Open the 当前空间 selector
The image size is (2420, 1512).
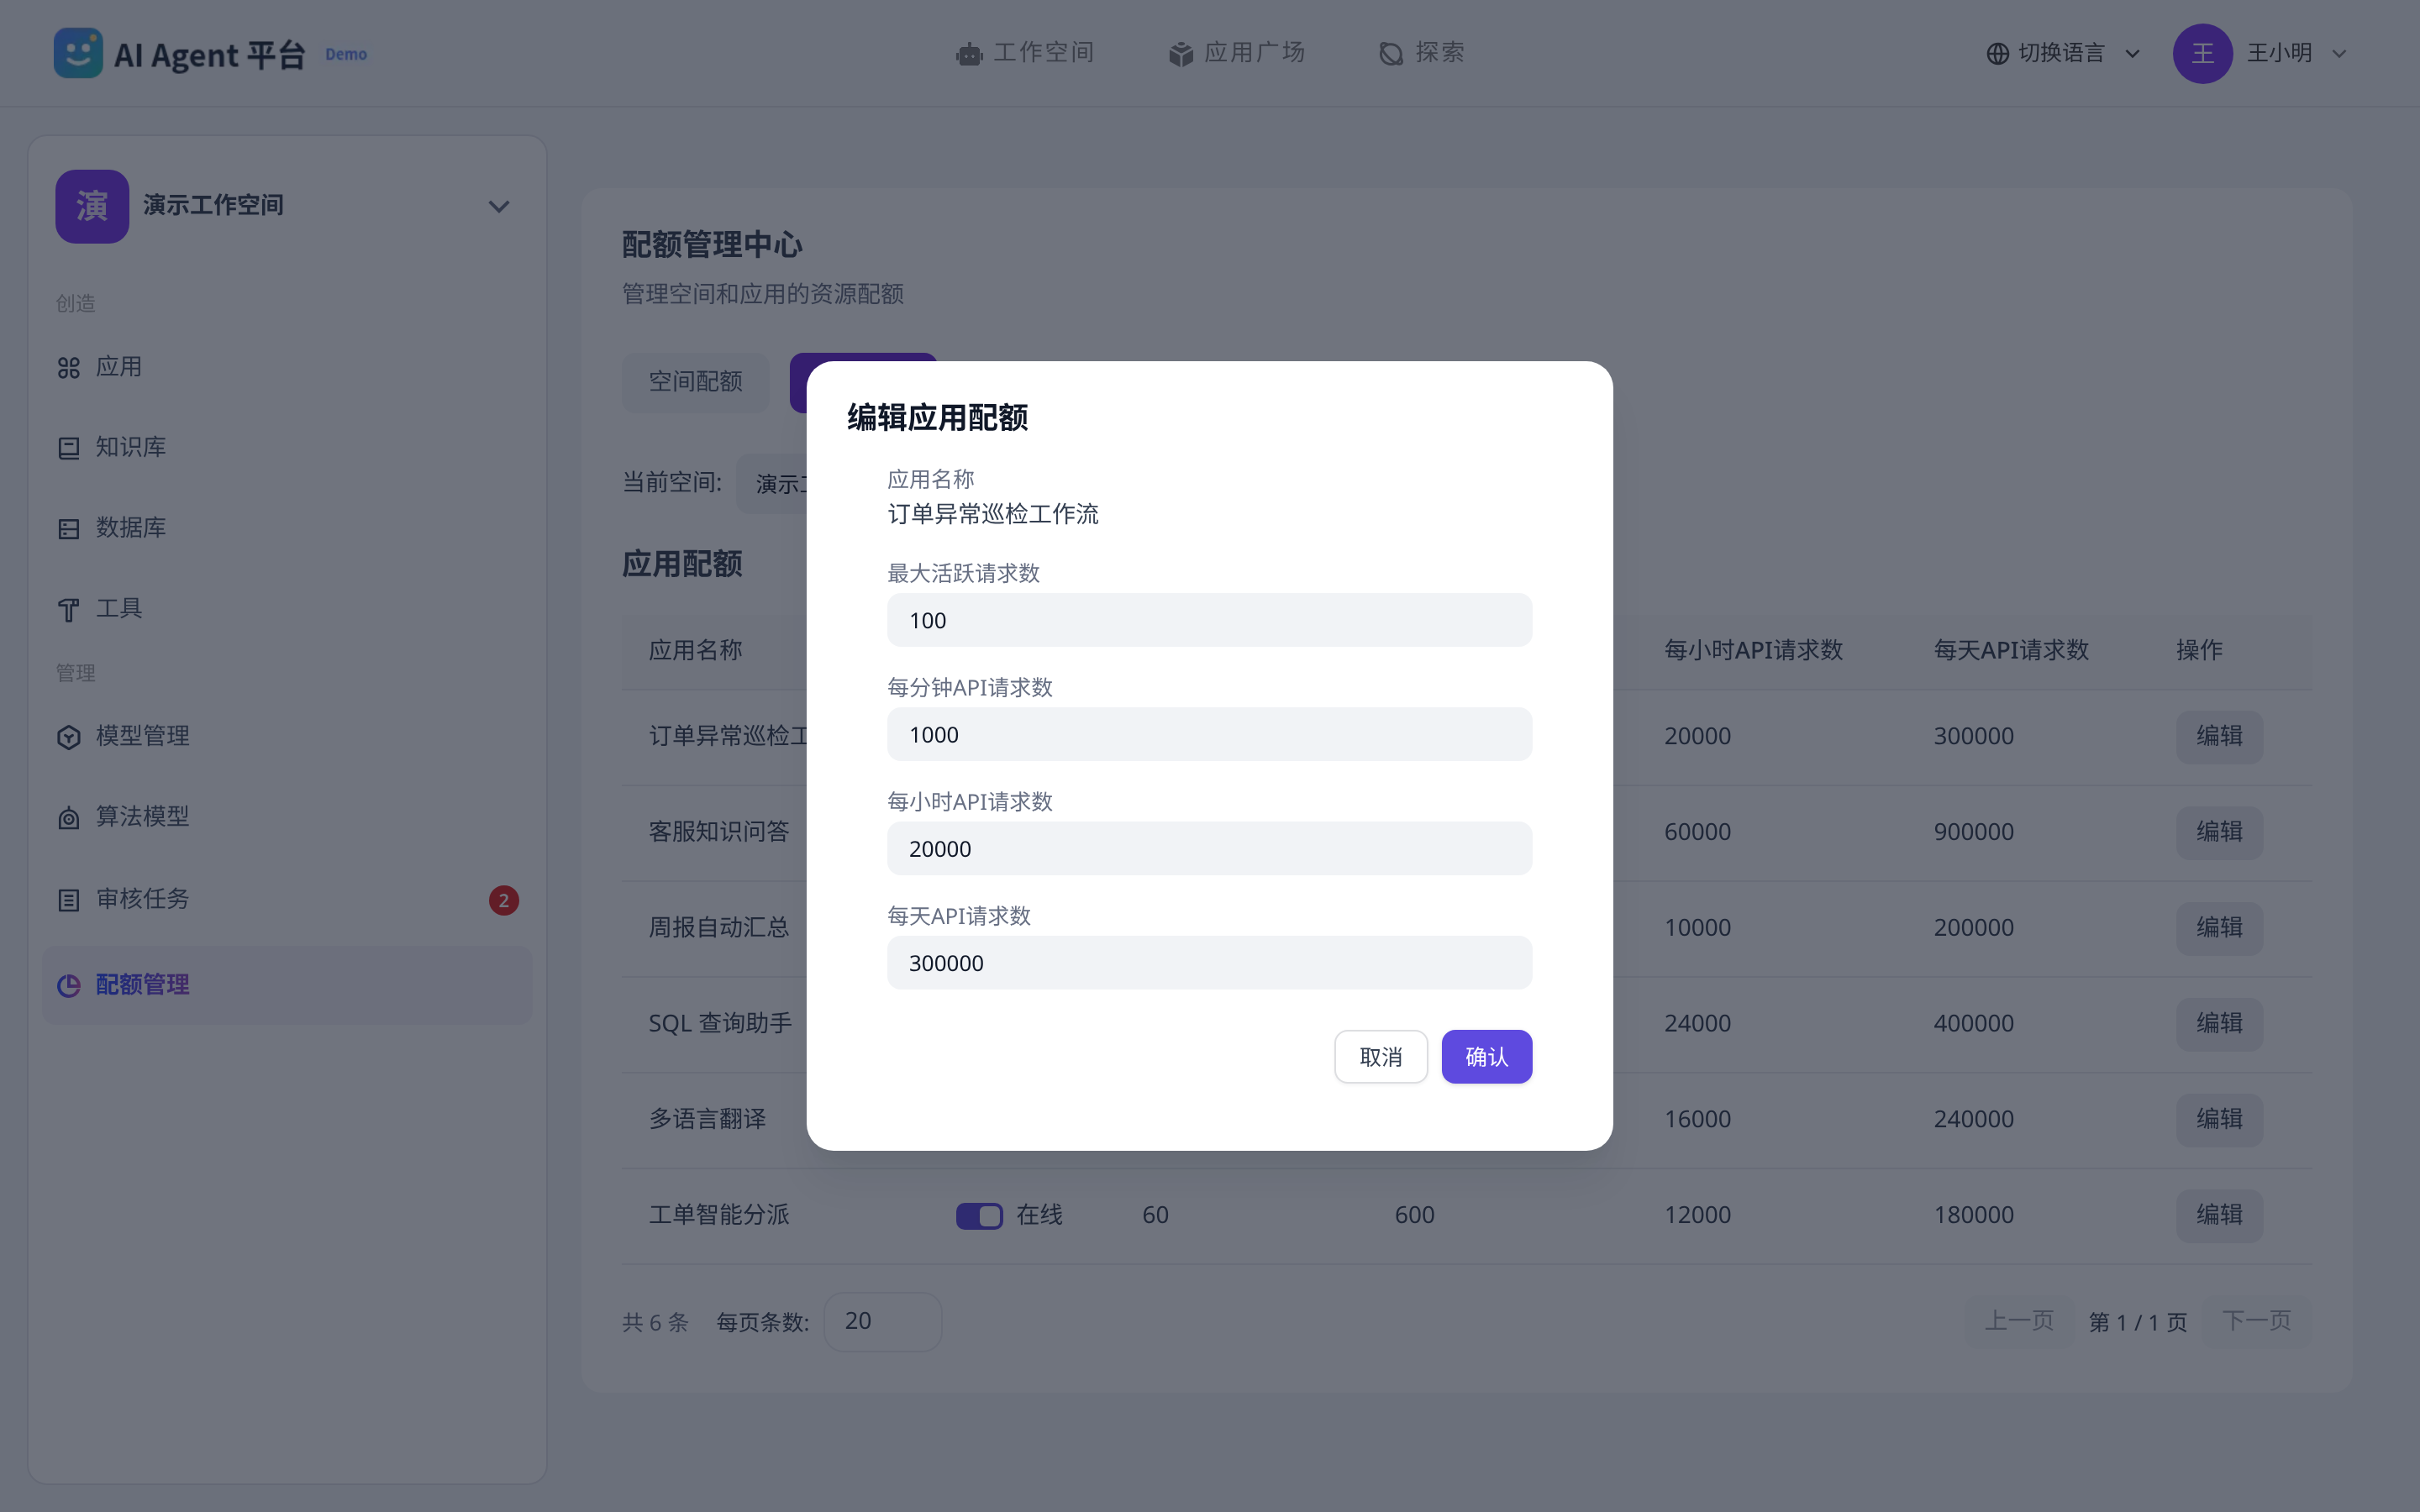(772, 483)
